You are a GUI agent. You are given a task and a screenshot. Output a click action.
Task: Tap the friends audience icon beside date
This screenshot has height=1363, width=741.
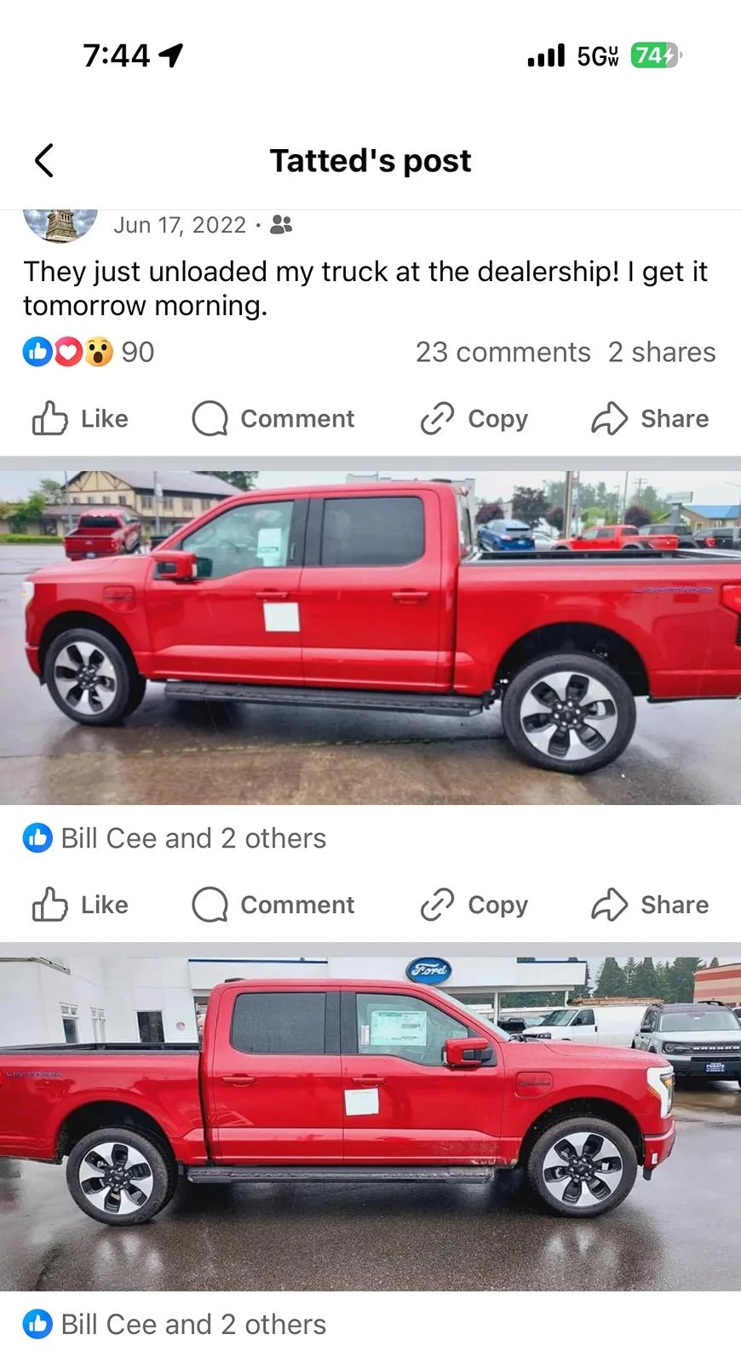point(281,225)
